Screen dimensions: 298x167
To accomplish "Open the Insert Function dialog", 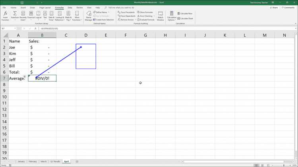I will click(x=5, y=16).
